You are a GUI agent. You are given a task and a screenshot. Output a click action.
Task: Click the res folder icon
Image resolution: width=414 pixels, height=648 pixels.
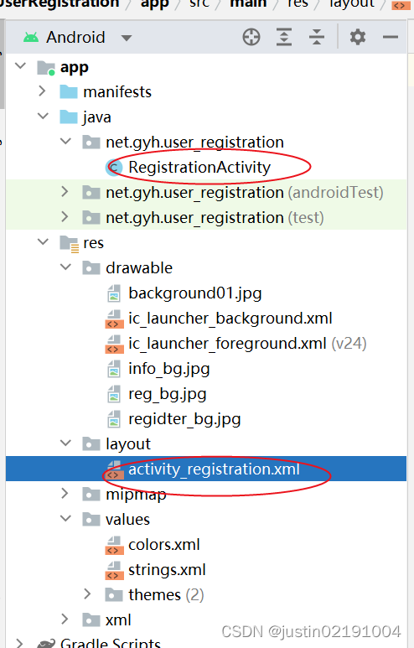(x=69, y=244)
